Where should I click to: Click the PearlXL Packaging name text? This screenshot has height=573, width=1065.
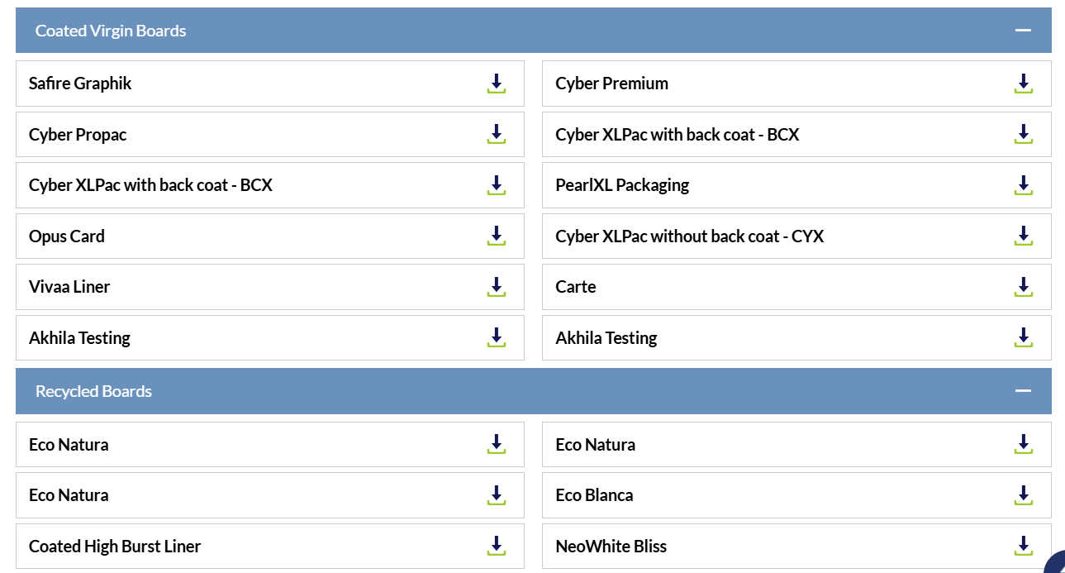622,185
